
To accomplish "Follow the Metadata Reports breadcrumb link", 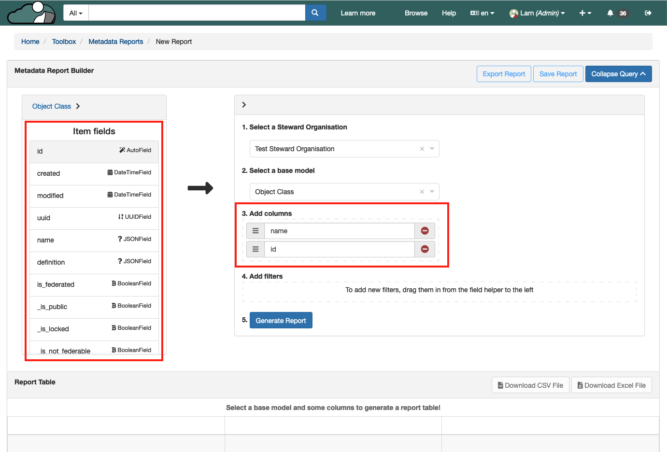I will point(115,42).
